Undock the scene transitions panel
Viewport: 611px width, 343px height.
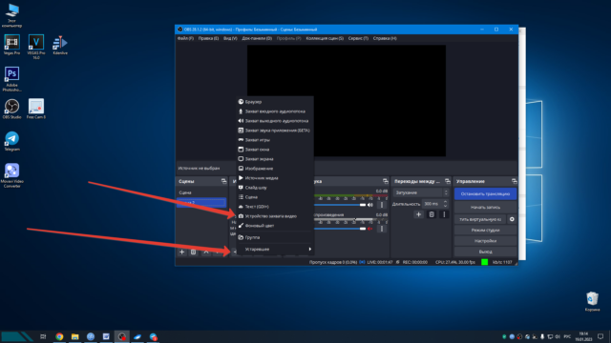[448, 181]
